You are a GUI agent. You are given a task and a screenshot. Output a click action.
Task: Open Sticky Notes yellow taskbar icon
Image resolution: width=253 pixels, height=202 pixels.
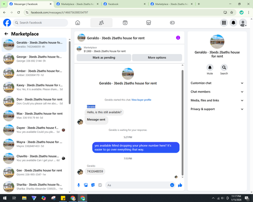click(x=63, y=198)
